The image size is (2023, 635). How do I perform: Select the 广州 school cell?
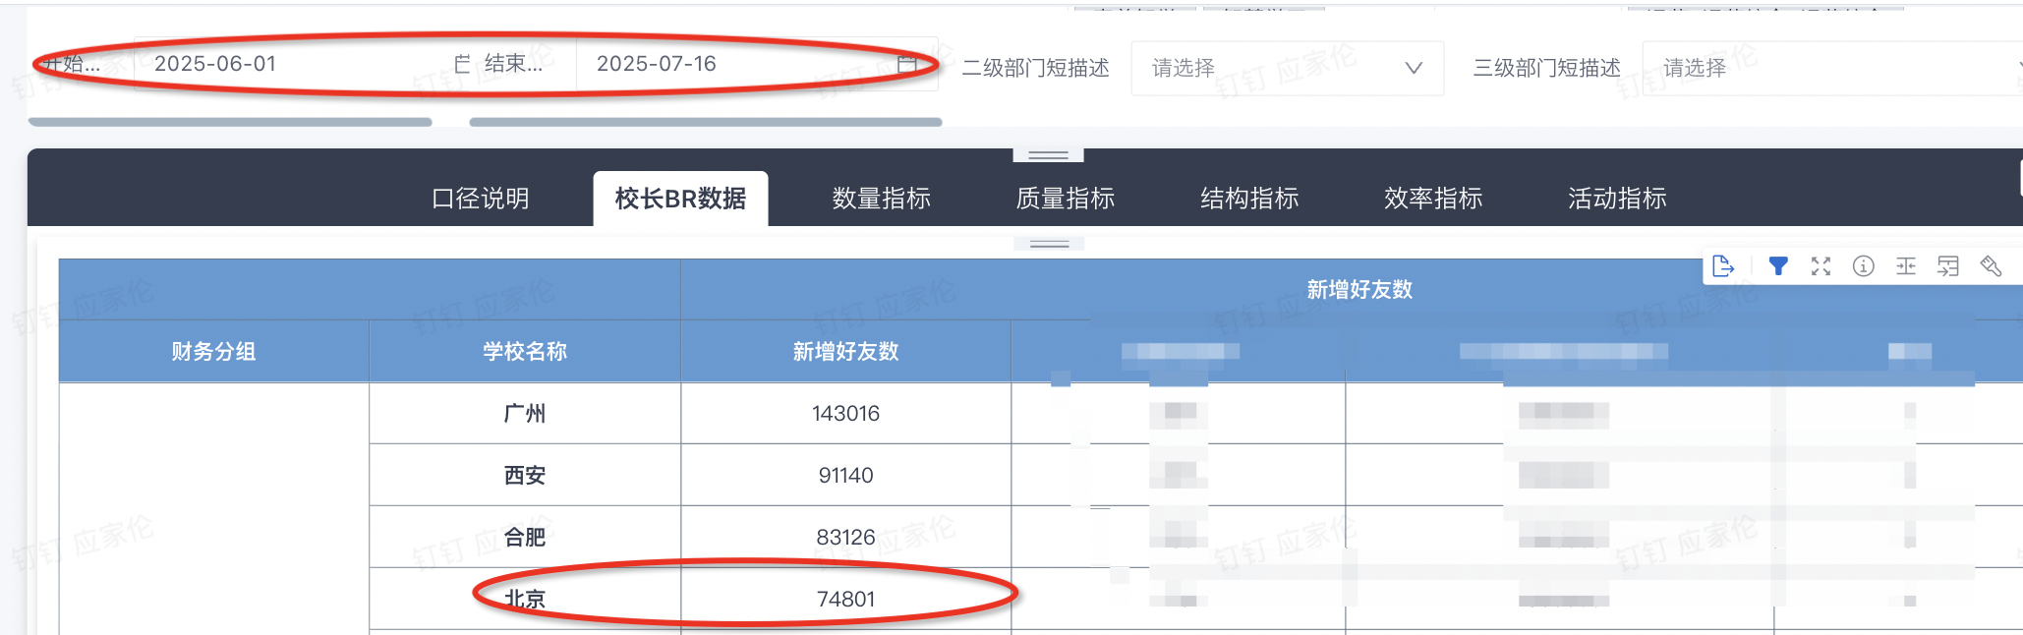pyautogui.click(x=525, y=414)
